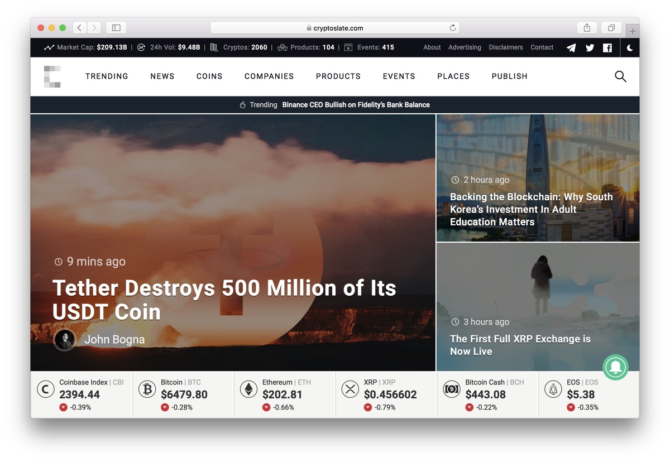This screenshot has height=462, width=670.
Task: Go to CryptoSlate home via logo
Action: (x=52, y=76)
